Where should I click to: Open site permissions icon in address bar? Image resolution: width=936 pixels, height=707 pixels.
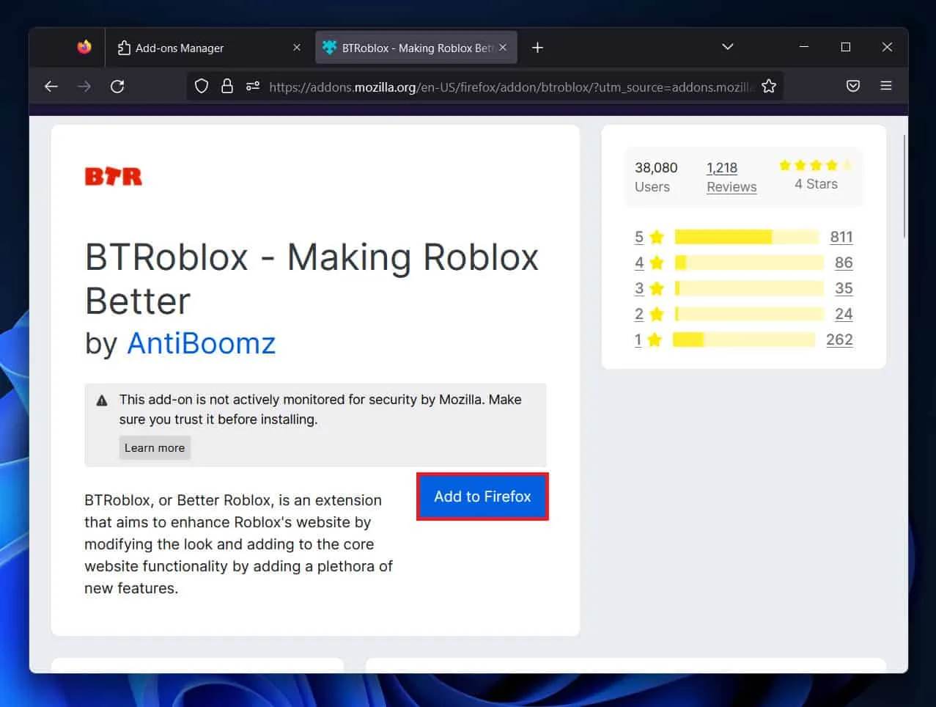[x=253, y=87]
